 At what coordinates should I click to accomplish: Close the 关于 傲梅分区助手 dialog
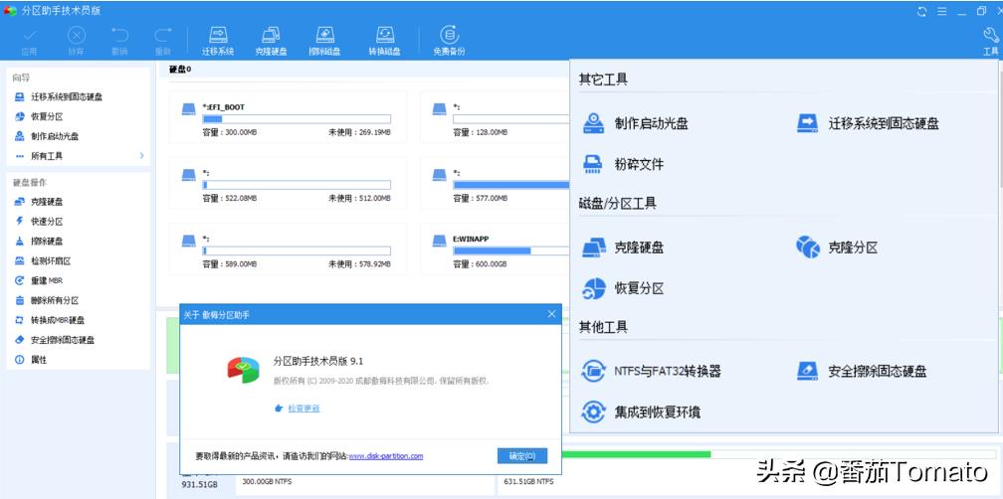pyautogui.click(x=551, y=314)
